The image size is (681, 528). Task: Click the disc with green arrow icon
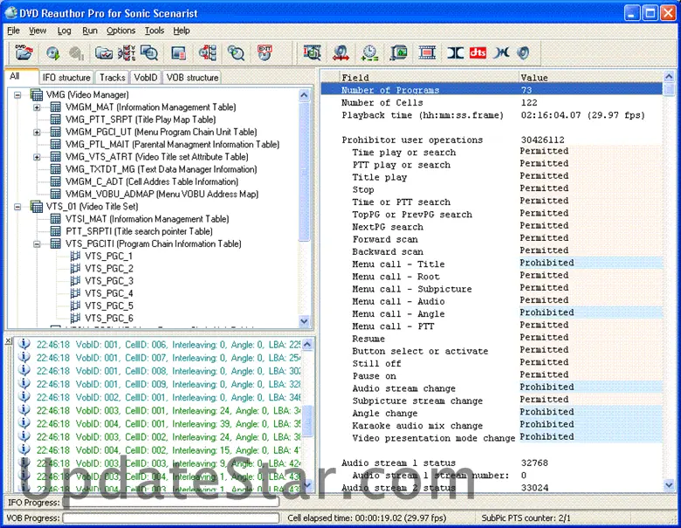[53, 53]
